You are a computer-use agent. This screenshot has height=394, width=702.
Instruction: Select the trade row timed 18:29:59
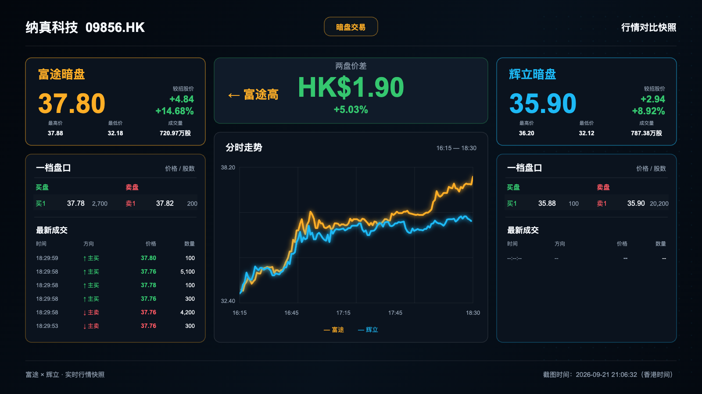pyautogui.click(x=115, y=258)
